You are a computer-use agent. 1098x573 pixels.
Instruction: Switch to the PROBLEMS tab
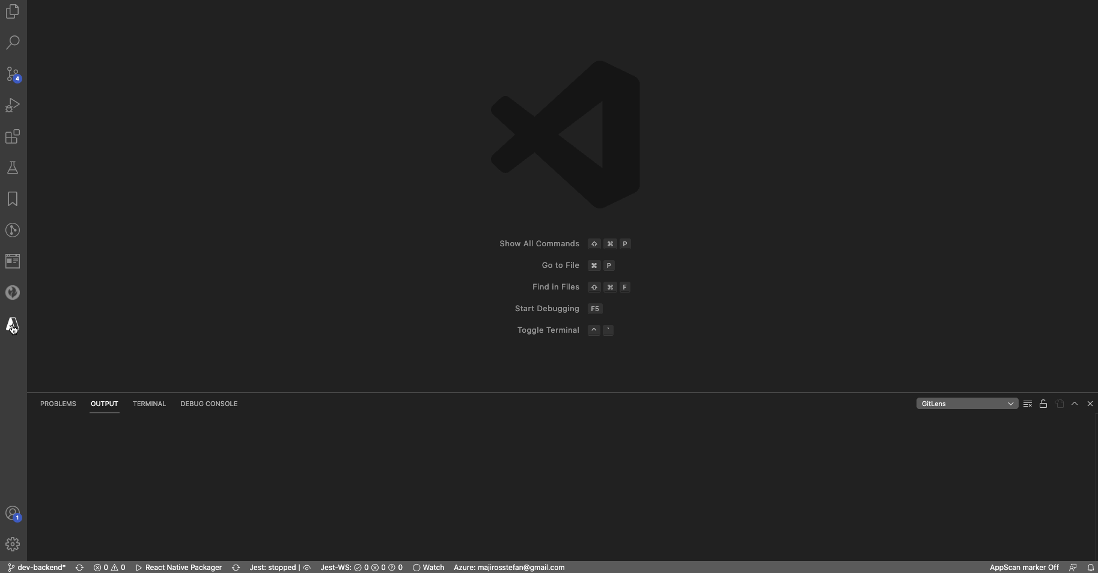point(58,404)
